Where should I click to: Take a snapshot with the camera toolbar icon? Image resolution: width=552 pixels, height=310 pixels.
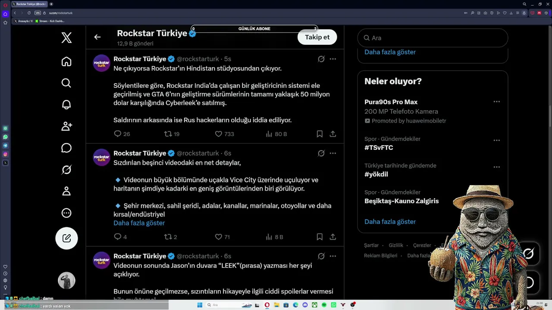pyautogui.click(x=486, y=13)
